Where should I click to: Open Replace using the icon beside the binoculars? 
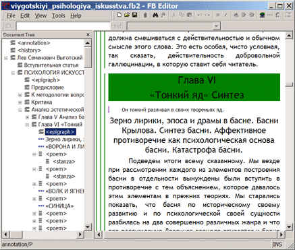[x=163, y=15]
